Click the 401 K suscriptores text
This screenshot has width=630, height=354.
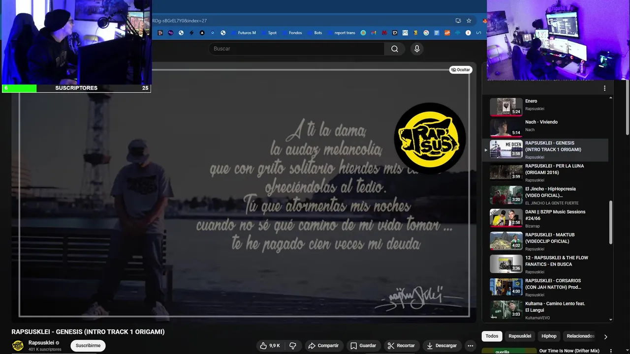pyautogui.click(x=45, y=350)
